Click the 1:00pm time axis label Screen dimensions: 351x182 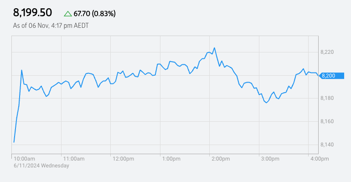pos(171,159)
